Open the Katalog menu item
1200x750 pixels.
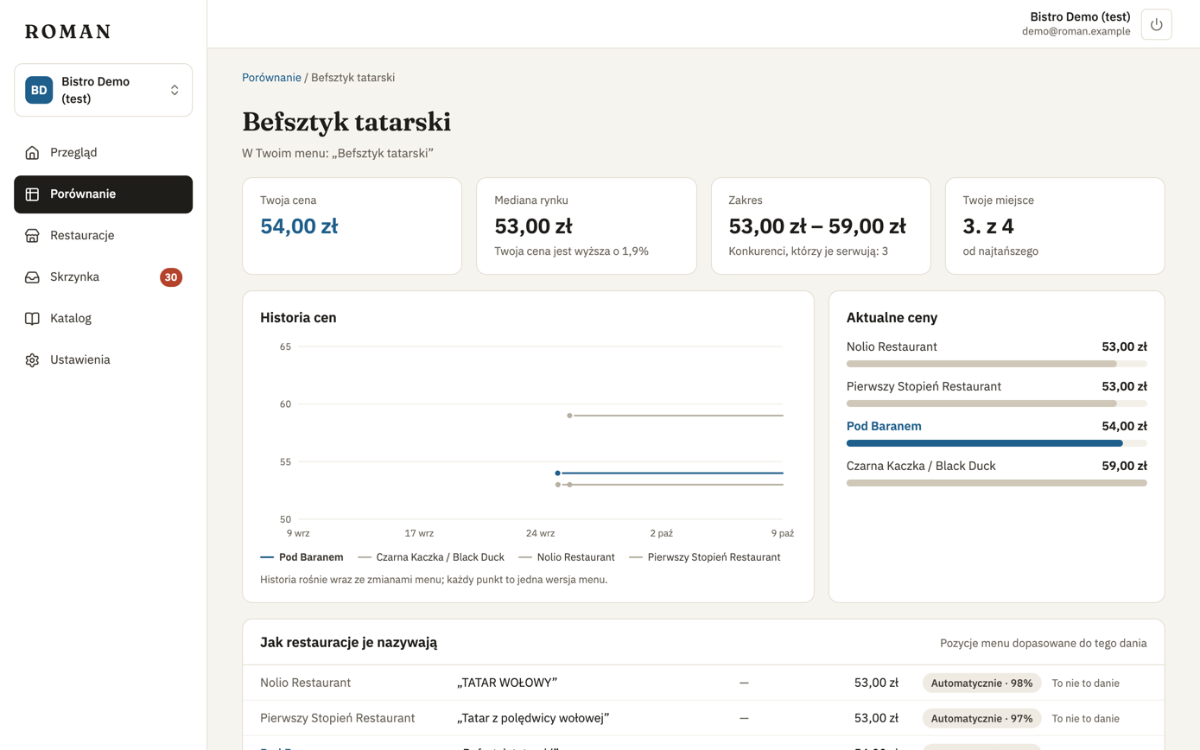104,319
